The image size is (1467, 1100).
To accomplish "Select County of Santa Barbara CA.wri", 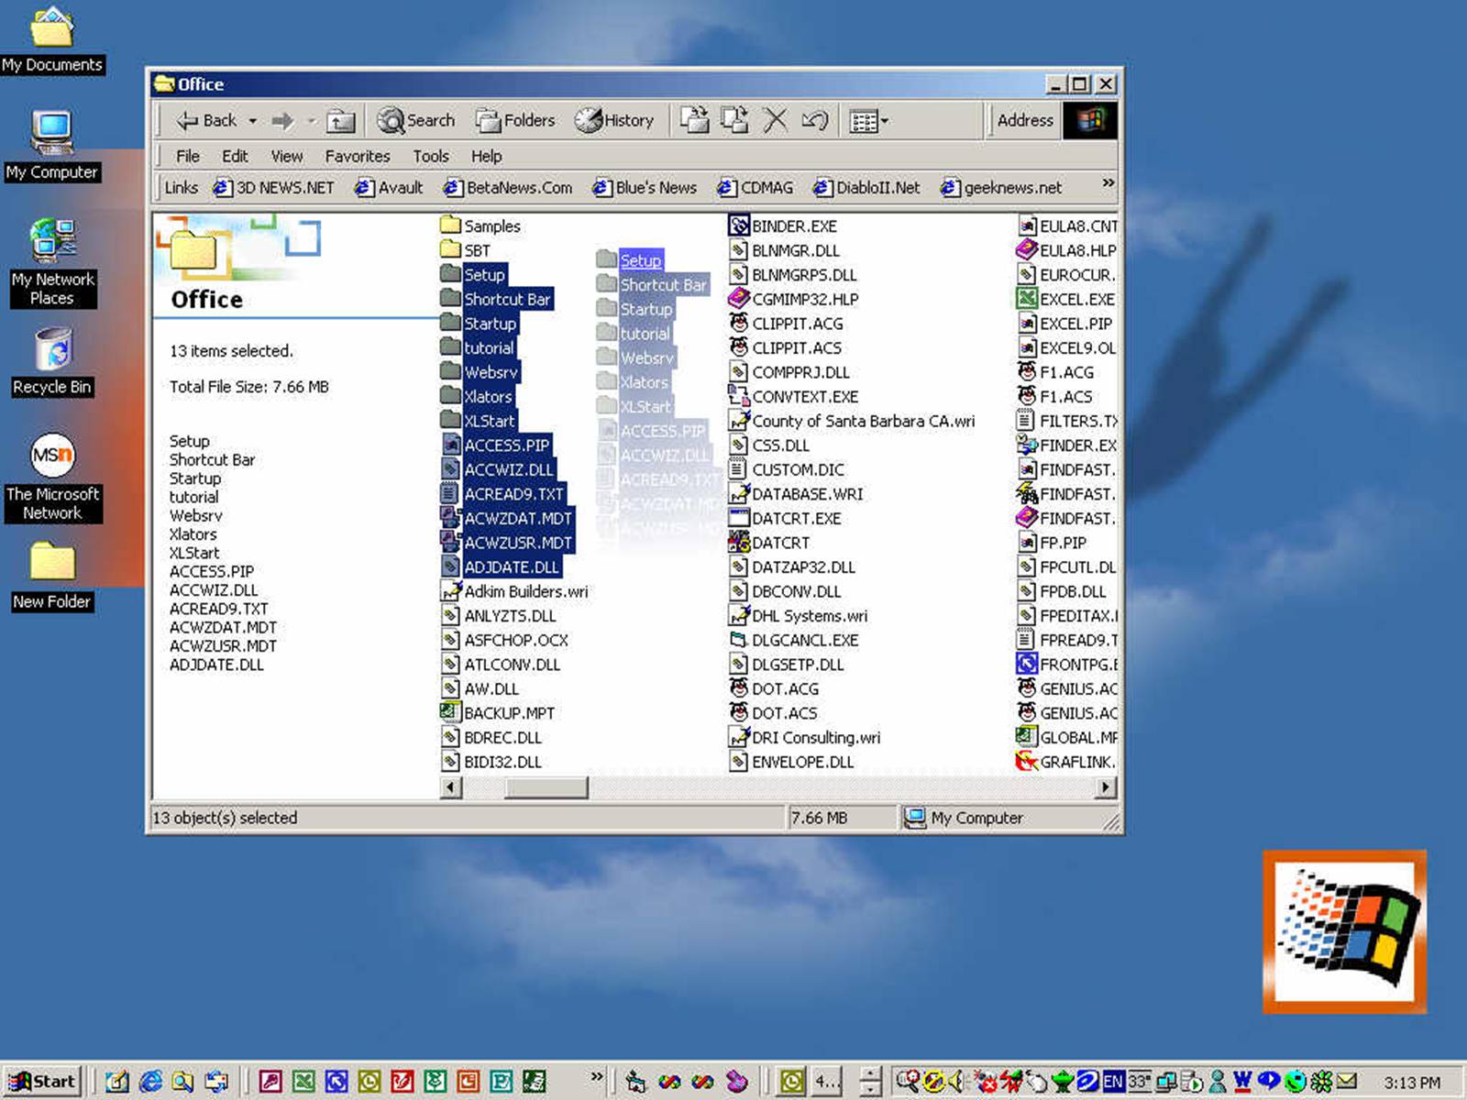I will click(852, 421).
